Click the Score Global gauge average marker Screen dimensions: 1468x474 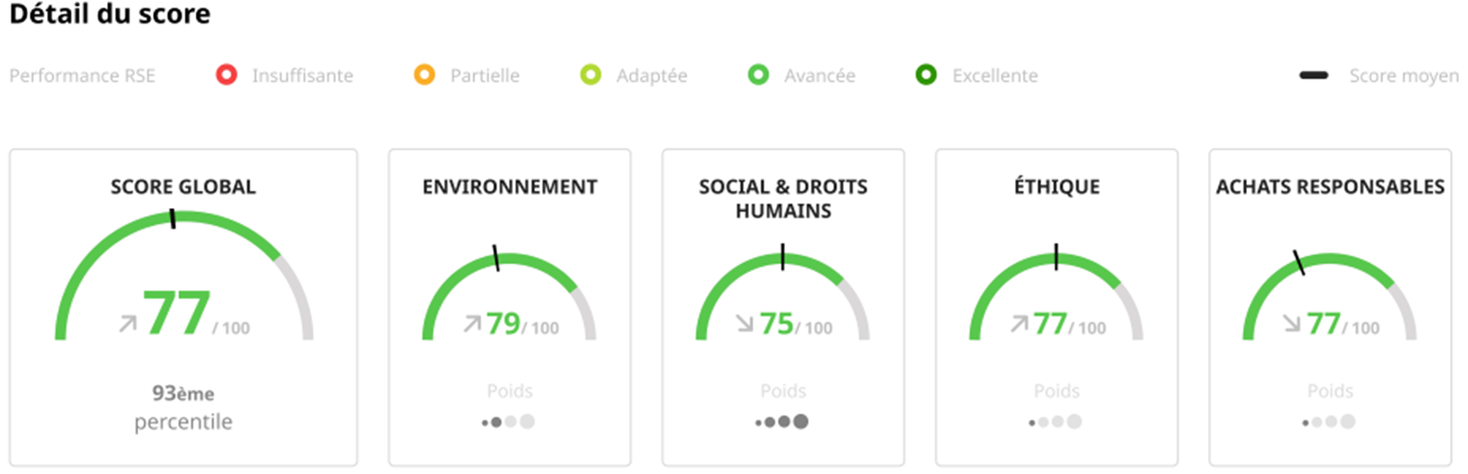pyautogui.click(x=172, y=219)
